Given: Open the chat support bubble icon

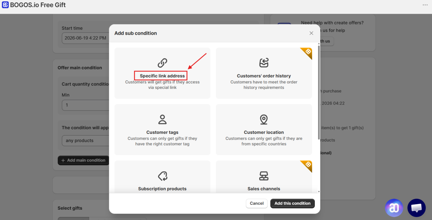Looking at the screenshot, I should click(x=416, y=208).
